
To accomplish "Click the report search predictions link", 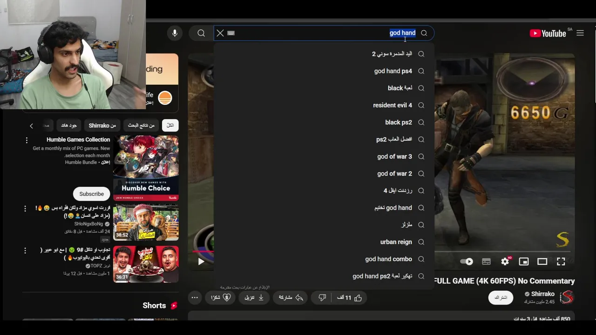I will [245, 287].
